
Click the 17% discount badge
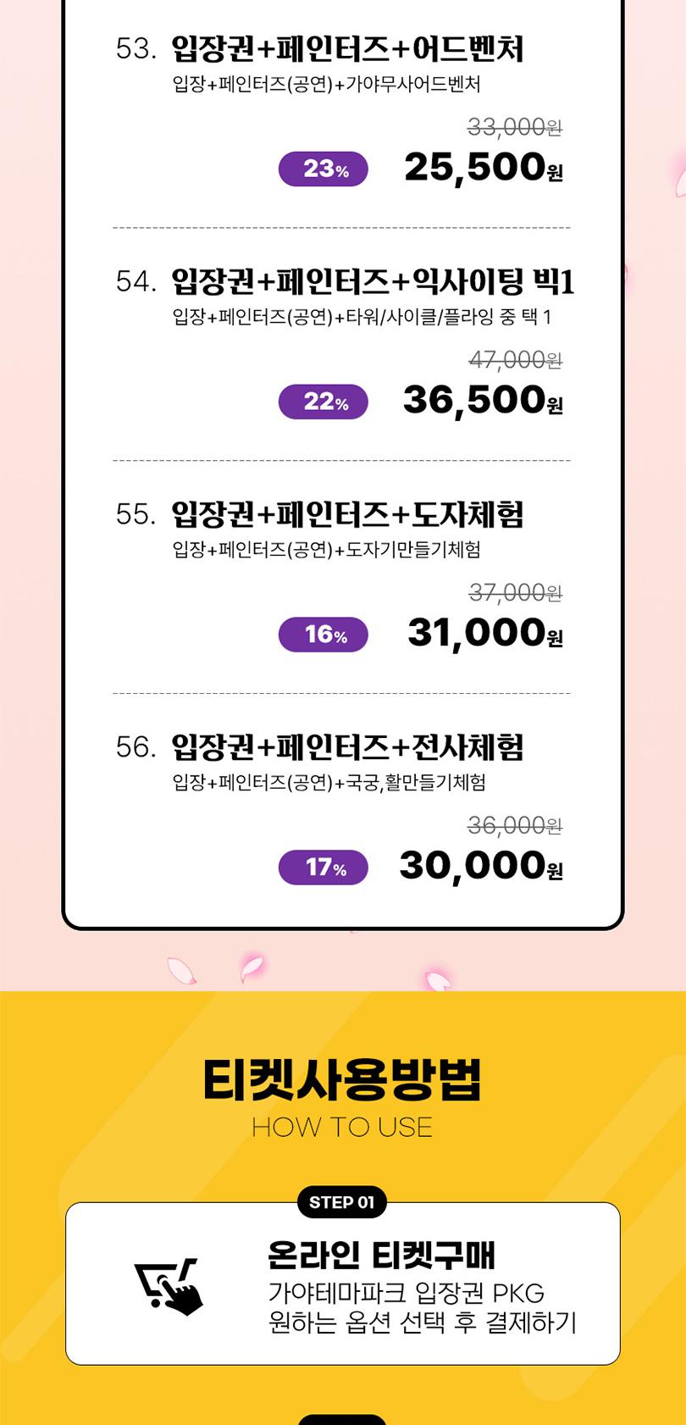pyautogui.click(x=324, y=868)
